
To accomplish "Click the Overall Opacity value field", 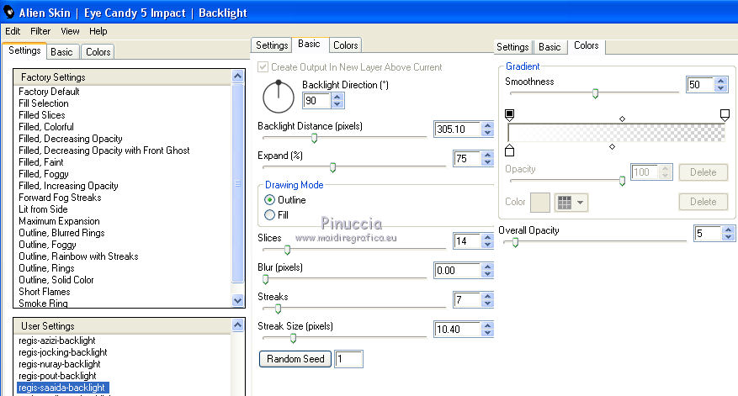I will tap(708, 233).
